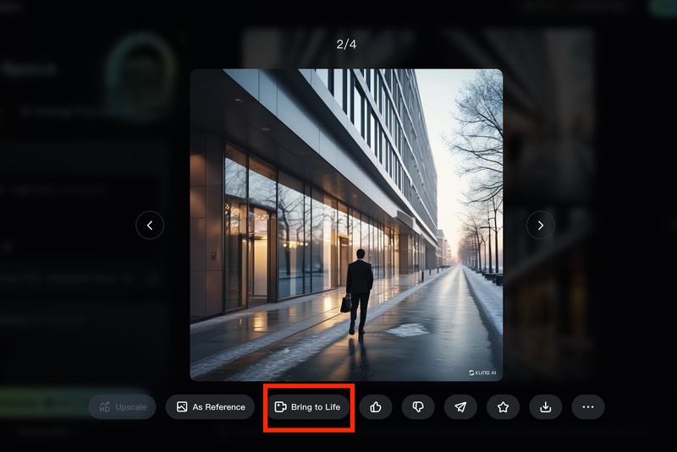The height and width of the screenshot is (452, 677).
Task: Open the three-dot more options menu
Action: (588, 407)
